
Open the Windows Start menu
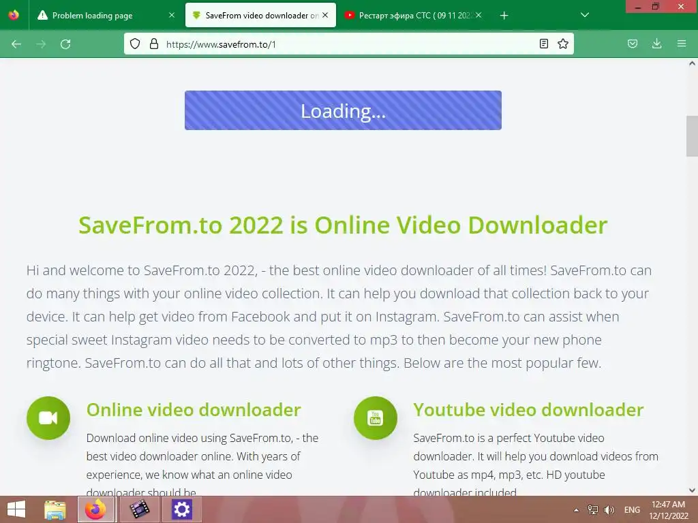16,509
